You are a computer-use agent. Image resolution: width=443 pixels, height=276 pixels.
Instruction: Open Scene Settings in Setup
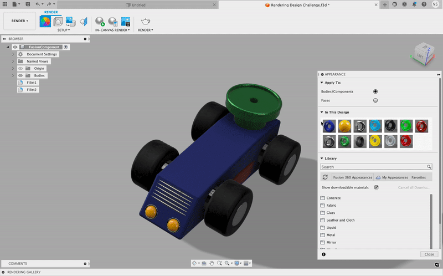pos(58,22)
